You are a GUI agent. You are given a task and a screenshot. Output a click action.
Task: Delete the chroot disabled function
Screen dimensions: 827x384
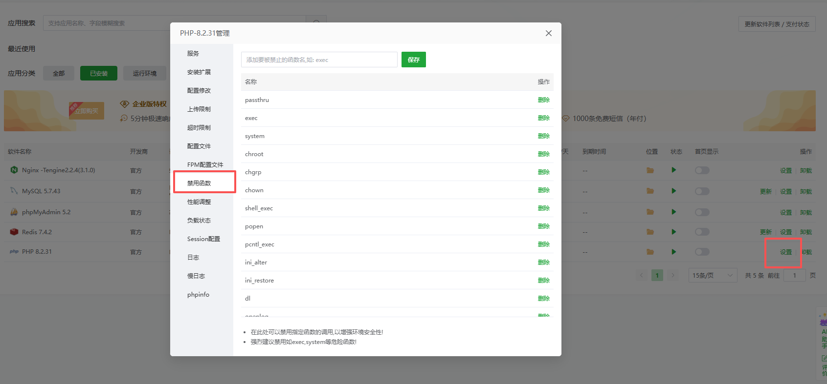point(544,154)
